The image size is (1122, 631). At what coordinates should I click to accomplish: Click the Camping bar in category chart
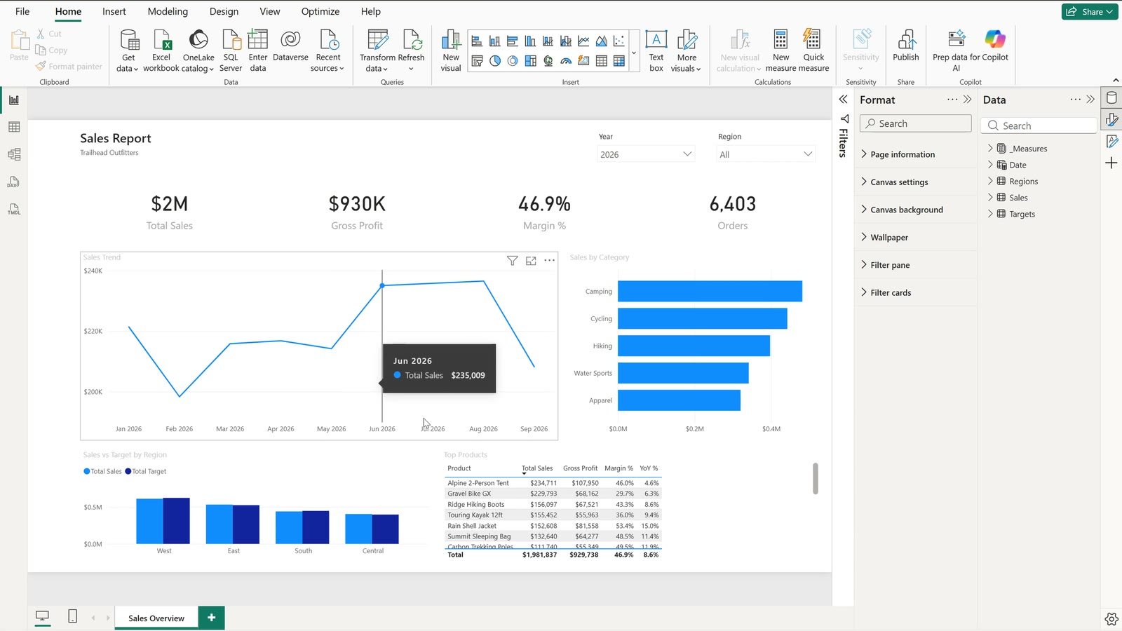coord(710,291)
